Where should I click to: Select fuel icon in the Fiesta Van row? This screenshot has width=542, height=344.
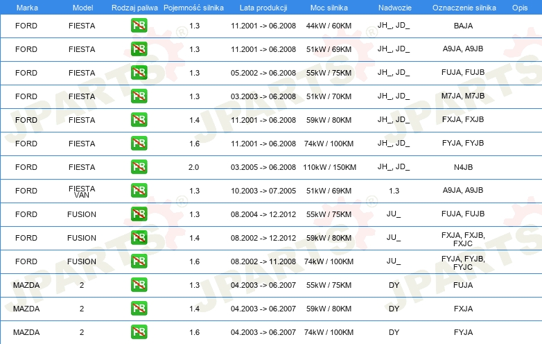[x=139, y=191]
